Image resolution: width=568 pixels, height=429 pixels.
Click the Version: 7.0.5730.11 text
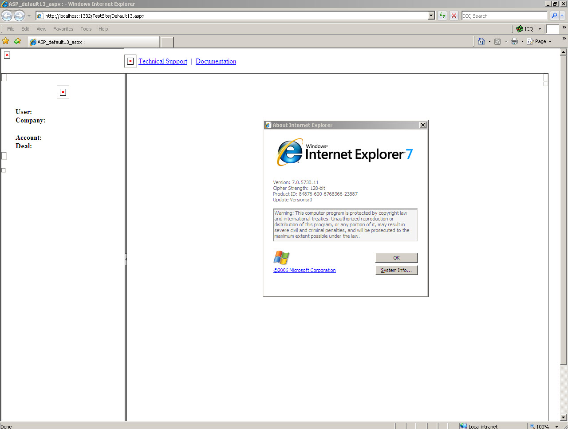pos(296,182)
